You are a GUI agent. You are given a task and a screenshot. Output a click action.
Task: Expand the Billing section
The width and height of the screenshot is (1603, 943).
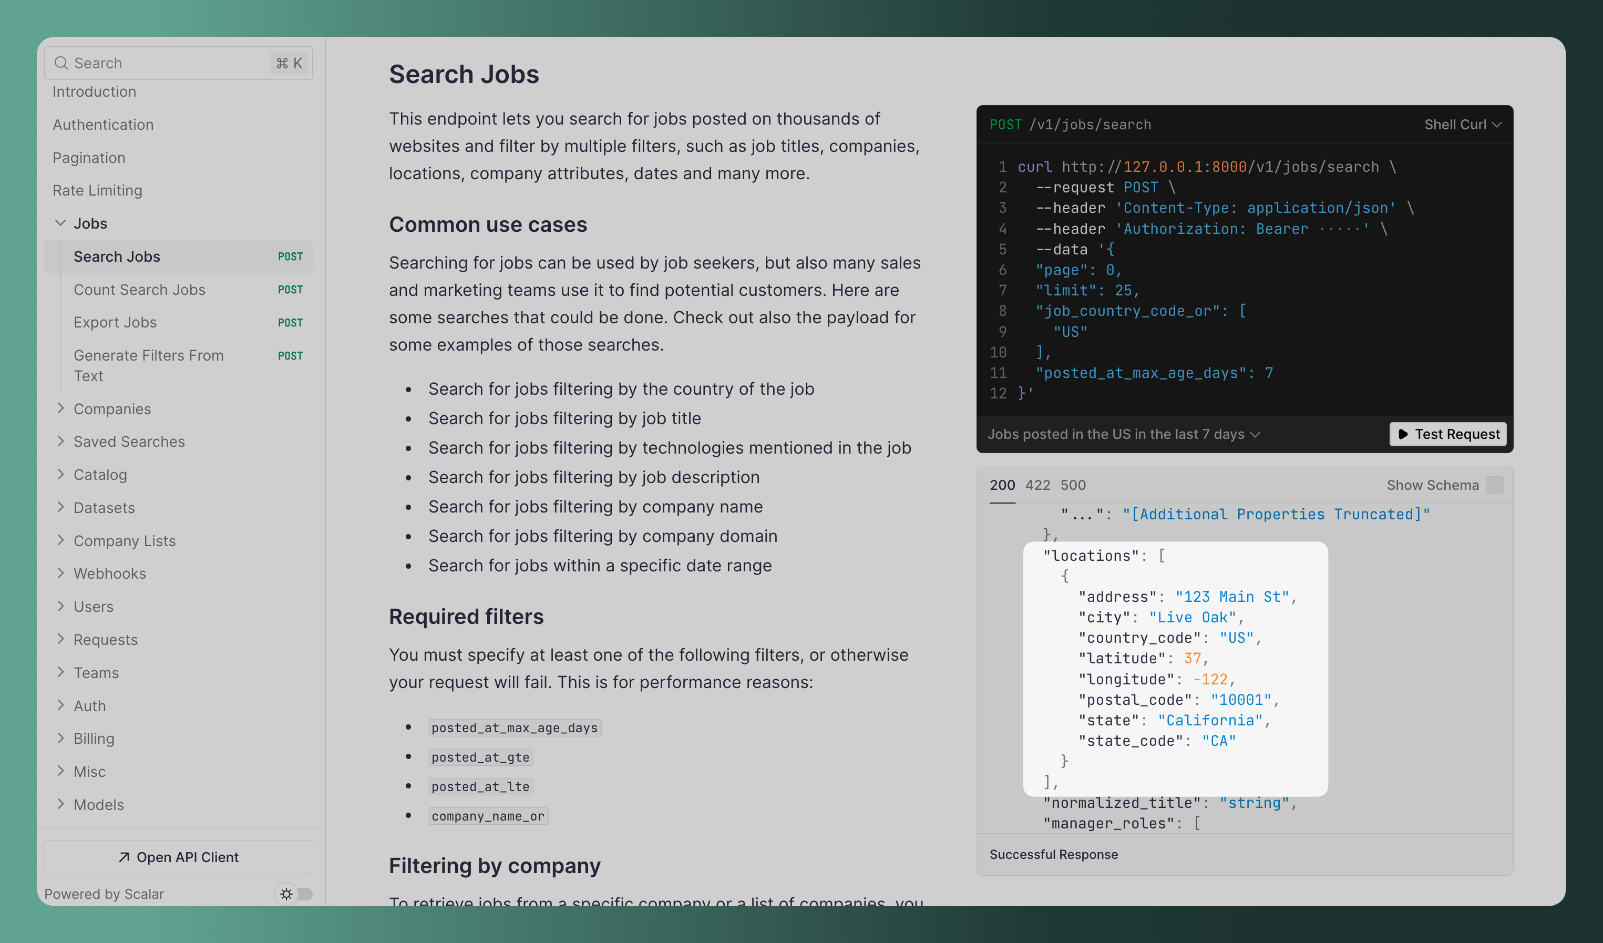[x=60, y=738]
